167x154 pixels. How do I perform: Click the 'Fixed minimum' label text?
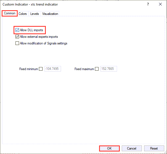tap(28, 69)
